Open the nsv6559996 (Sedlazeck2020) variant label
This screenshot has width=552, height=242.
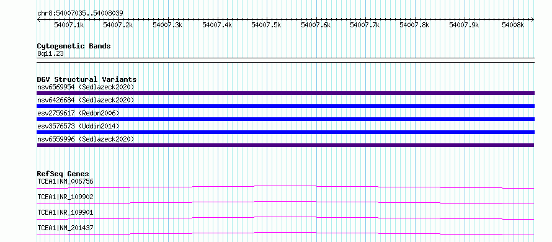(86, 139)
